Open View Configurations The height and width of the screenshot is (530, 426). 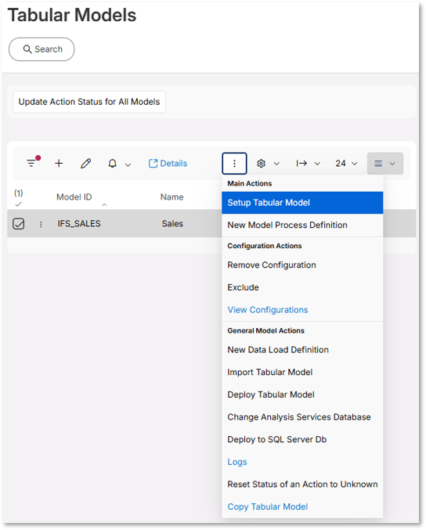pos(302,310)
